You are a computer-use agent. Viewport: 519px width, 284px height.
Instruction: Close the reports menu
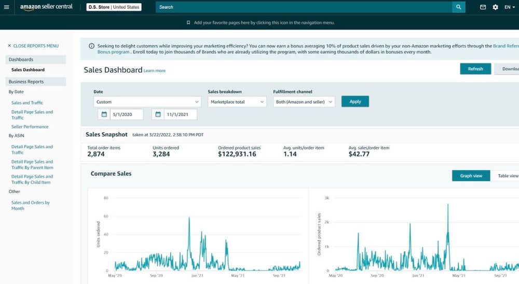(33, 46)
